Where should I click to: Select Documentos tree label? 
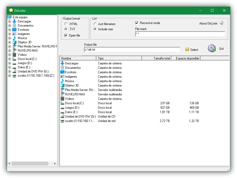pyautogui.click(x=26, y=26)
